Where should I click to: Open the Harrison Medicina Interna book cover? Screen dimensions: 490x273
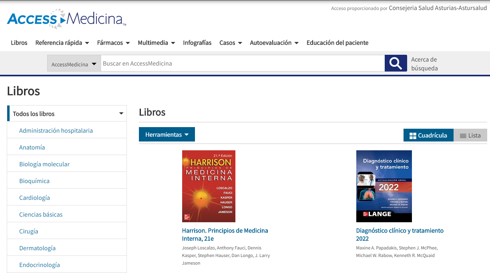[x=209, y=186]
